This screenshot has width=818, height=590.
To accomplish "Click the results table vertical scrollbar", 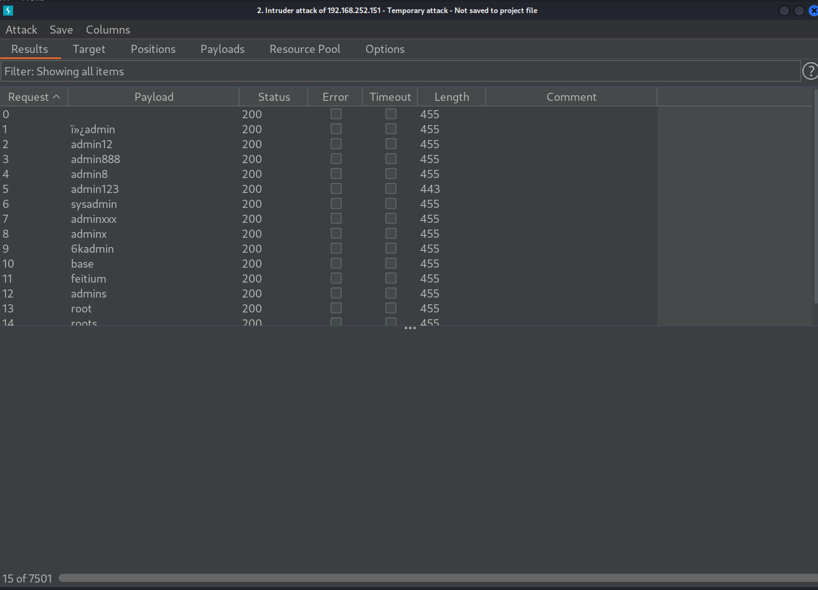I will [816, 196].
